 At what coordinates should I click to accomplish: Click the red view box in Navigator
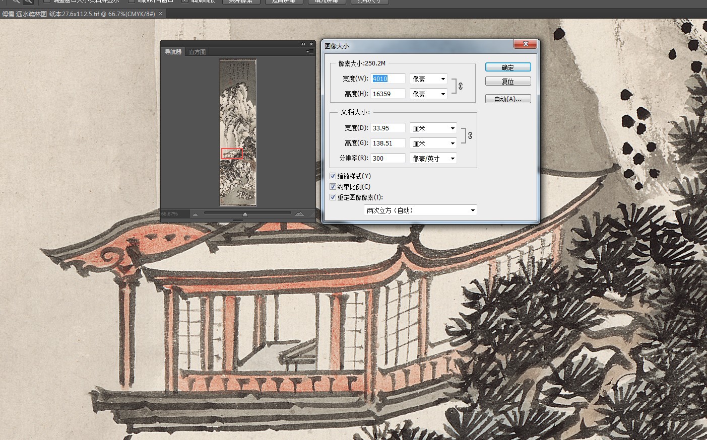pos(232,154)
